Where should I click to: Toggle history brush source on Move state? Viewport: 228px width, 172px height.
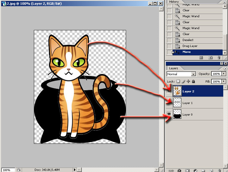pyautogui.click(x=169, y=52)
